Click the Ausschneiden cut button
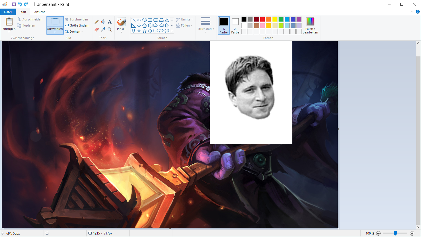 30,19
